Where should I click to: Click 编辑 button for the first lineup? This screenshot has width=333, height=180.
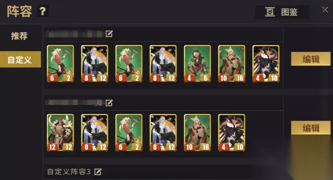click(311, 59)
